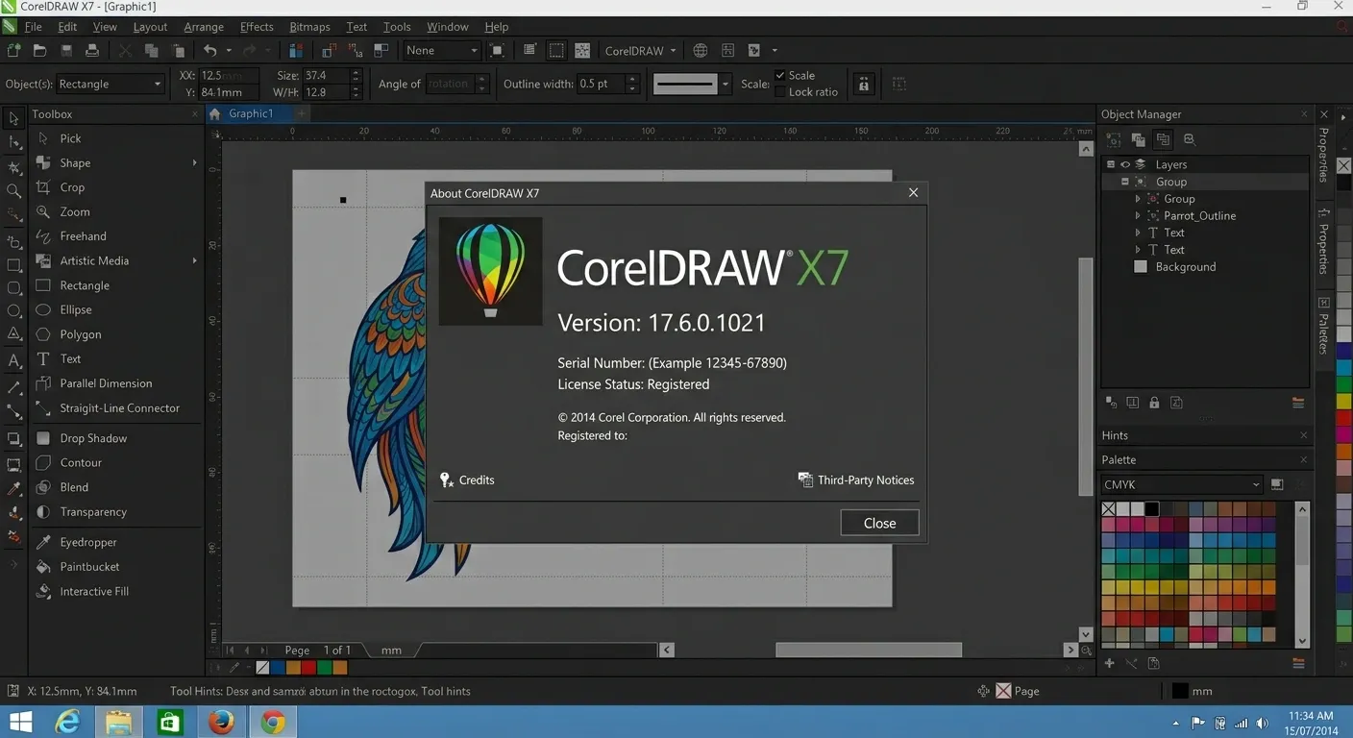Screen dimensions: 1353x738
Task: Click the globe icon in the toolbar
Action: (701, 50)
